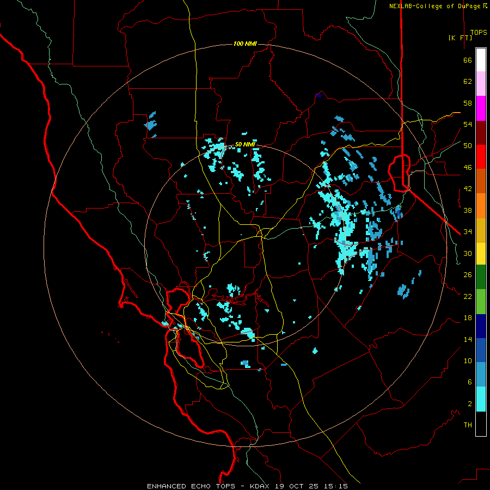Click the legend value 22
The image size is (490, 490).
point(468,296)
